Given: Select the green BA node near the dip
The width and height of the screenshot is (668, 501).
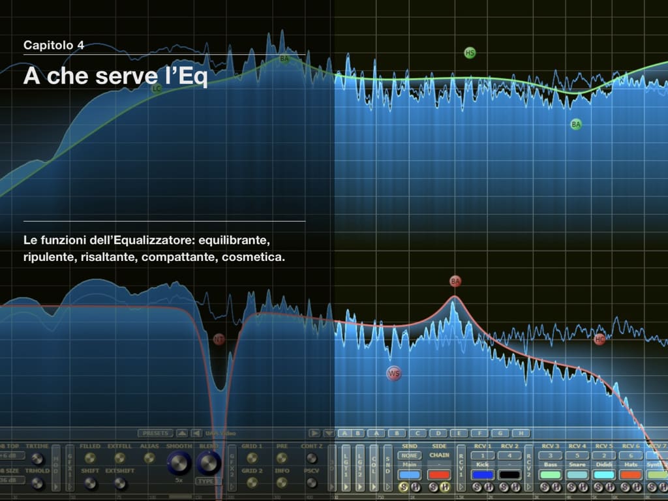Looking at the screenshot, I should (x=575, y=125).
